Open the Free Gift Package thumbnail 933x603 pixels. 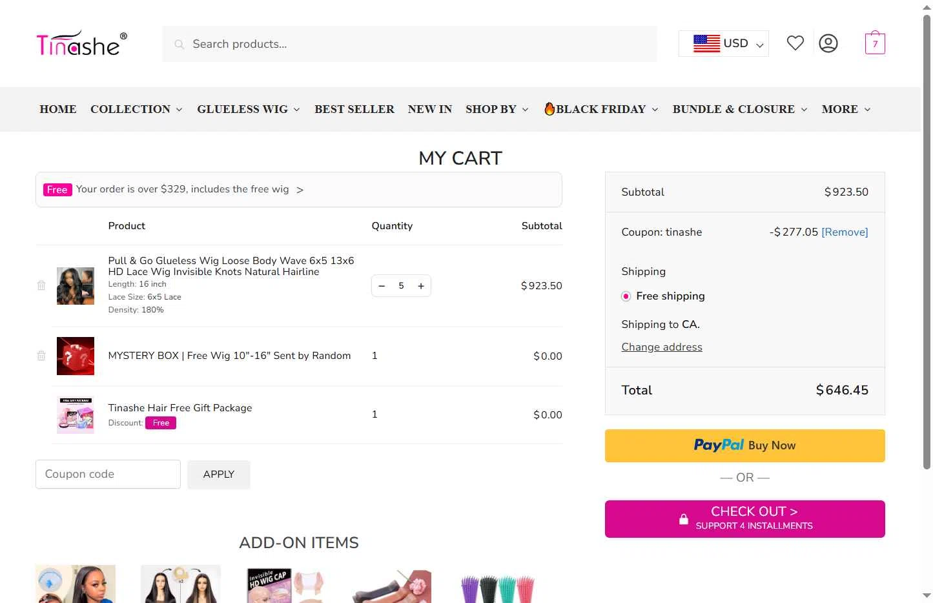click(x=76, y=414)
